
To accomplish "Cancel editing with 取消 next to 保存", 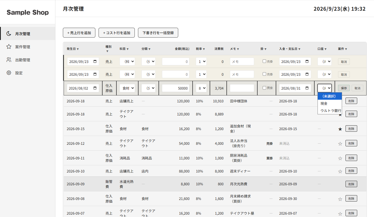I will 357,88.
